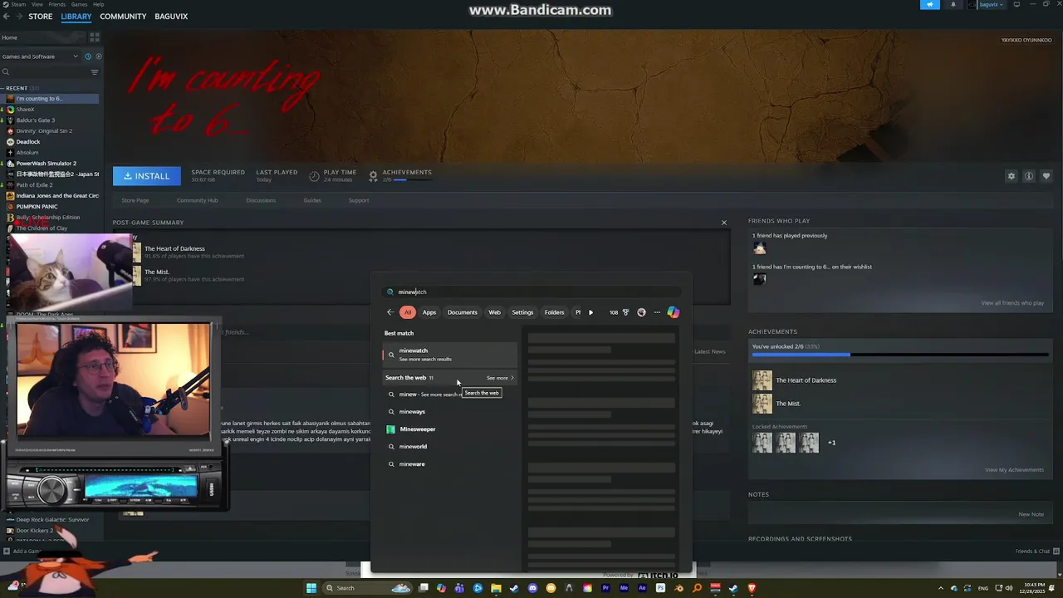Toggle the ready-to-play filter icon
Viewport: 1063px width, 598px height.
99,56
